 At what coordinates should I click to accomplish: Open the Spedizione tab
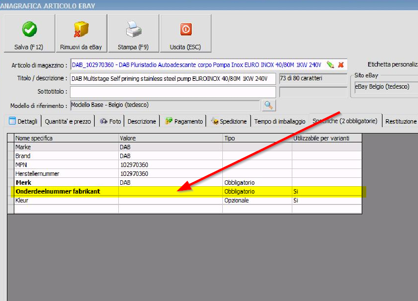tap(229, 121)
